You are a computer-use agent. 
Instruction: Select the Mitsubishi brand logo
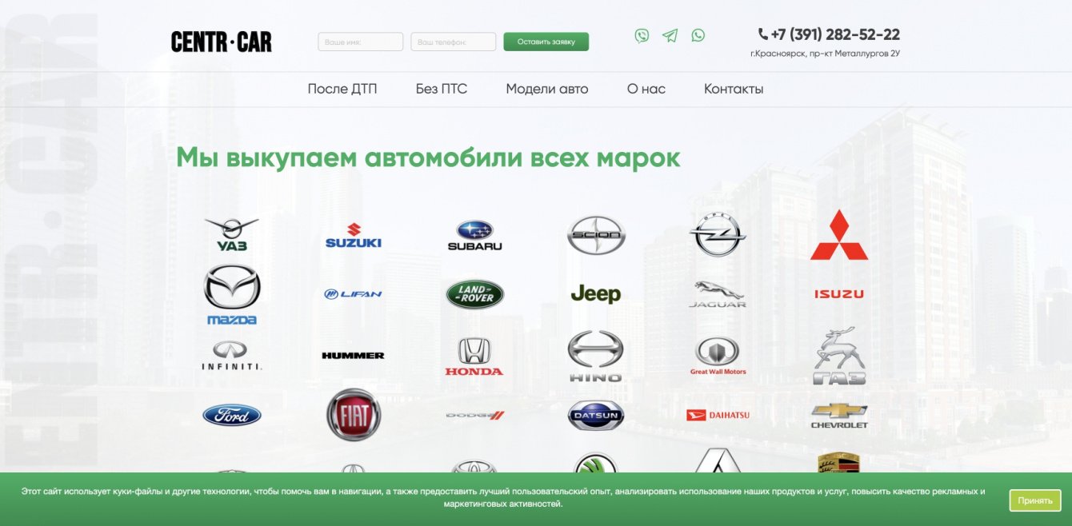click(839, 235)
